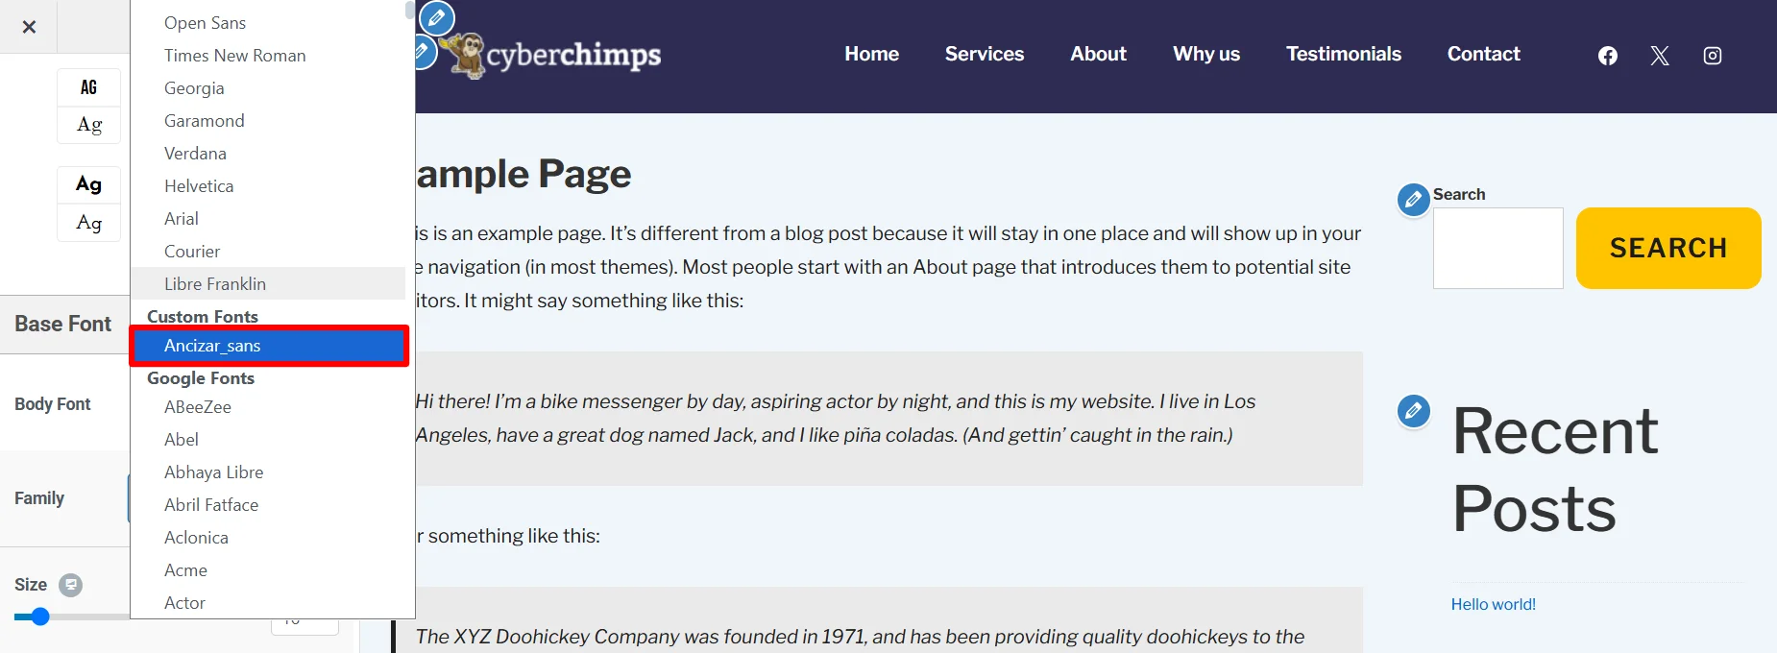Image resolution: width=1777 pixels, height=653 pixels.
Task: Open the Hello world! post link
Action: tap(1494, 604)
